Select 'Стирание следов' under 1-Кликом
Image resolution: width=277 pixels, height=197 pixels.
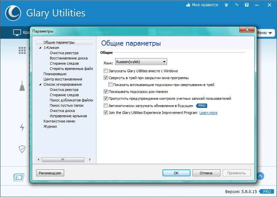(x=64, y=63)
